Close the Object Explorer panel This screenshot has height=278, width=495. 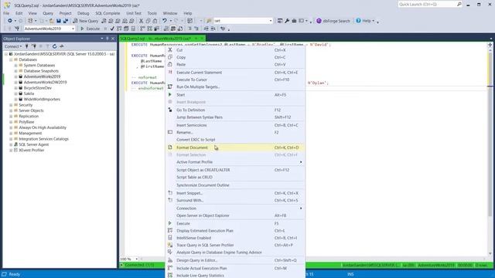(x=113, y=39)
